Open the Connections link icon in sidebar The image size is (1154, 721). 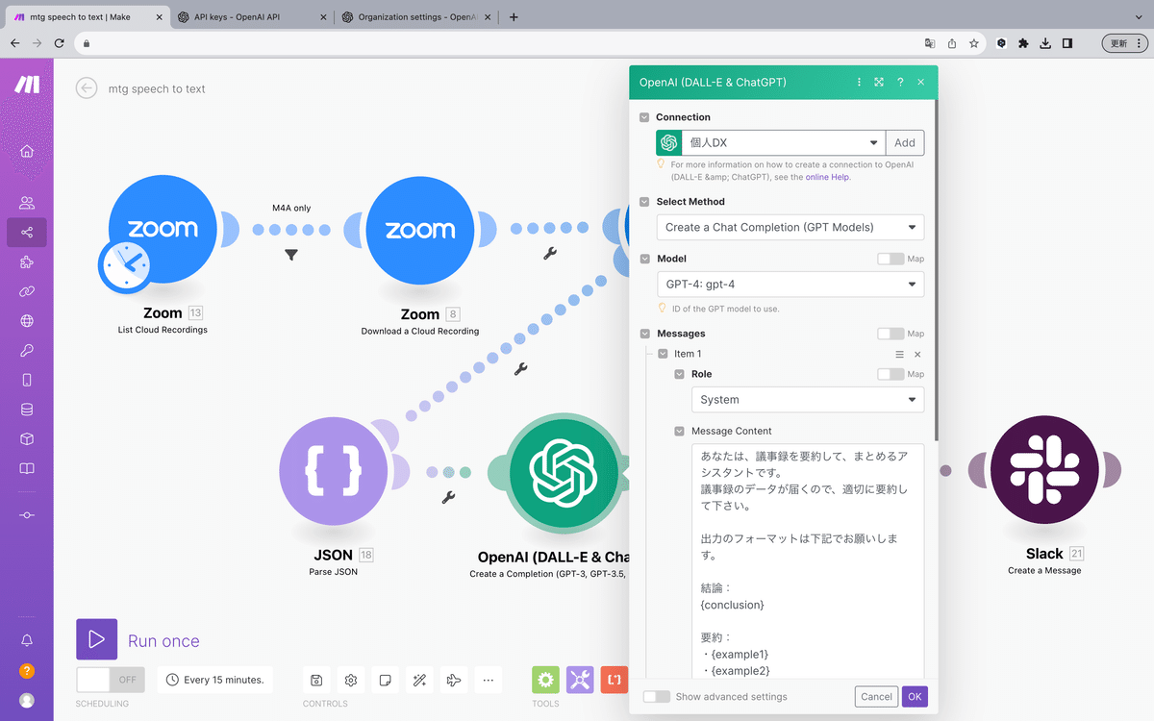[x=26, y=291]
